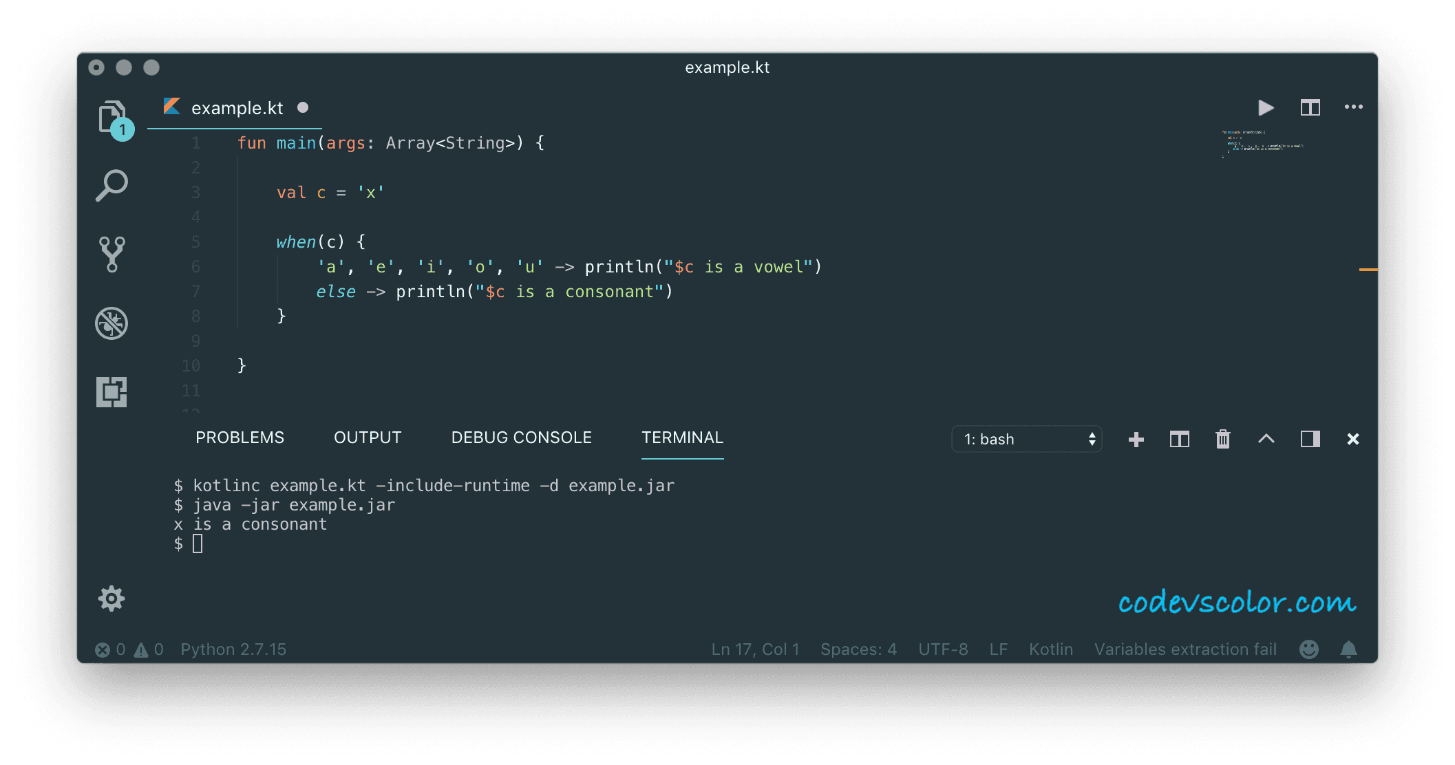Close the terminal panel
The image size is (1455, 765).
[1353, 439]
